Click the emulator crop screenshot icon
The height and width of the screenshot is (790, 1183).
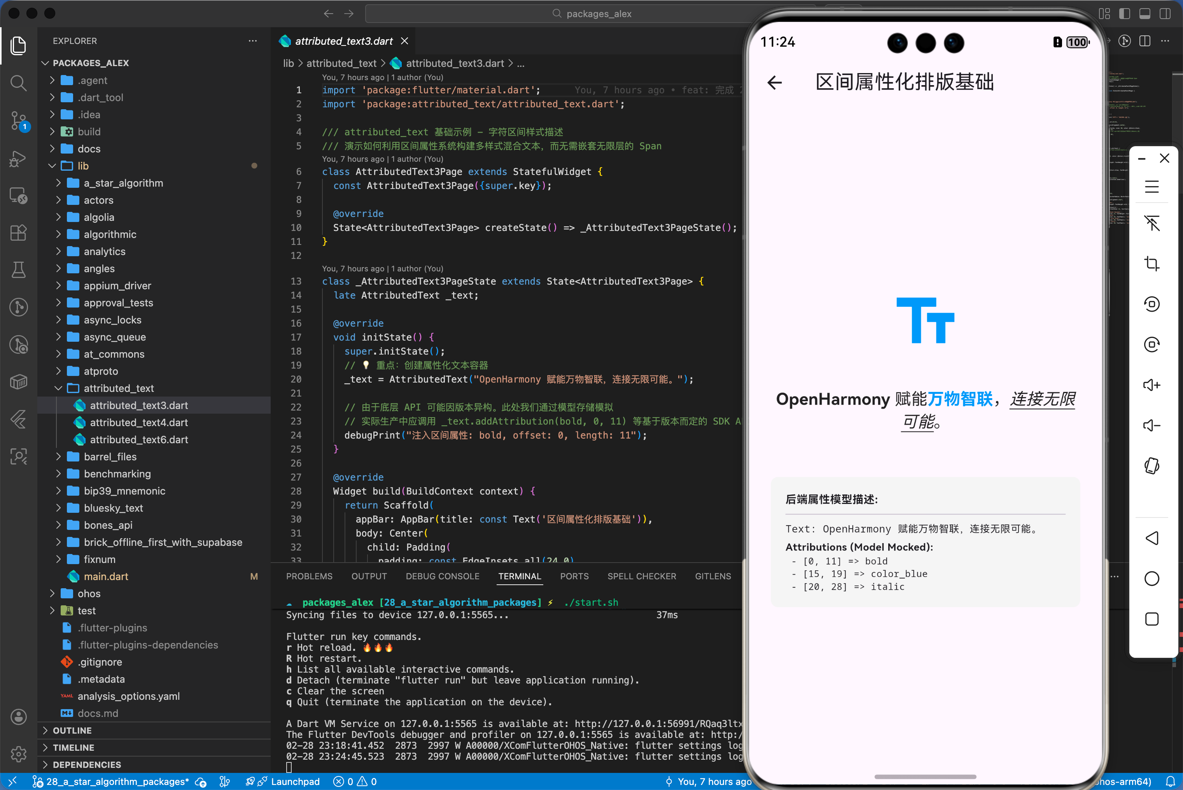click(1151, 264)
